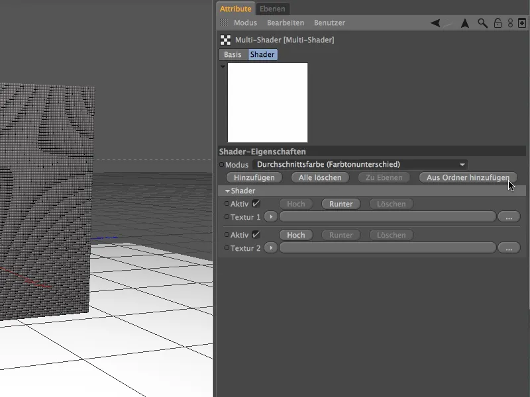This screenshot has width=530, height=397.
Task: Click the Textur 2 texture field
Action: coord(388,247)
